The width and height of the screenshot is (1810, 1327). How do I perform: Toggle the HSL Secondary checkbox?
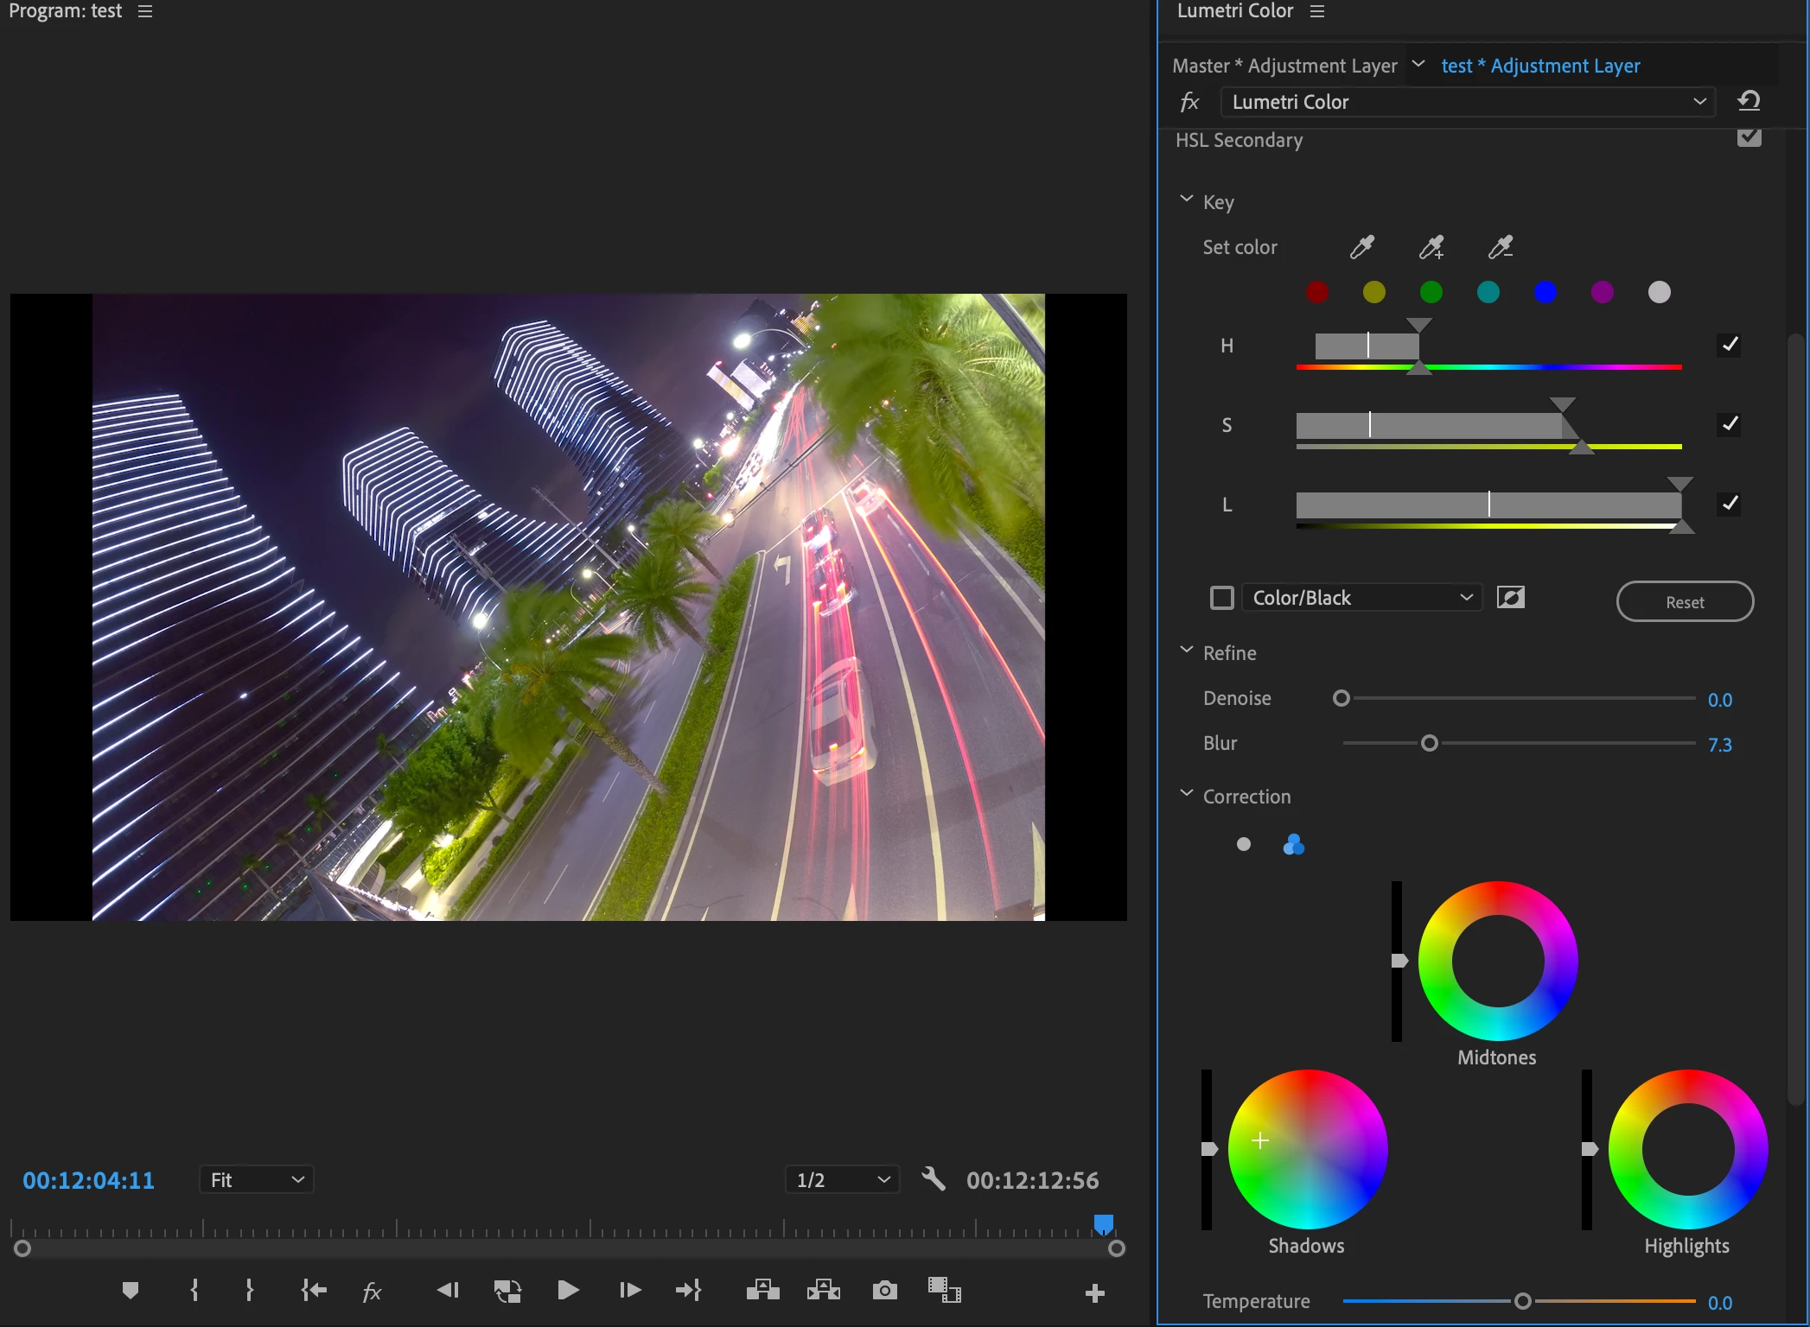(x=1748, y=138)
